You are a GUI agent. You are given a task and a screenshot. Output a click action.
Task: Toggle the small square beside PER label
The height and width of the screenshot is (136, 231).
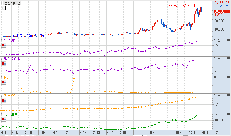(2, 77)
